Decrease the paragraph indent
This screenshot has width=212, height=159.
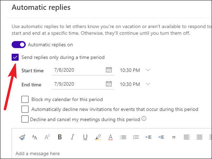point(148,137)
